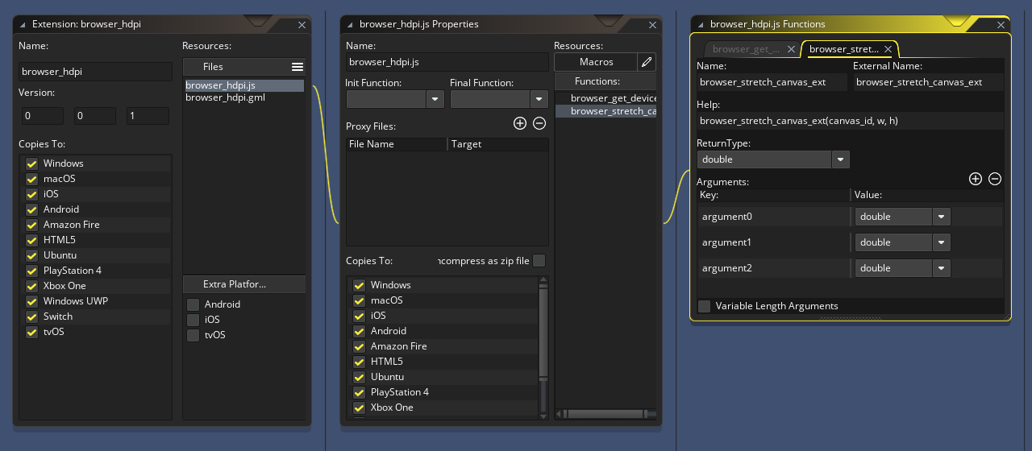Click the Macros button
The width and height of the screenshot is (1032, 451).
pyautogui.click(x=596, y=62)
